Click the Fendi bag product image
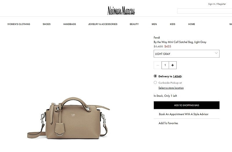232x152 pixels. point(68,118)
